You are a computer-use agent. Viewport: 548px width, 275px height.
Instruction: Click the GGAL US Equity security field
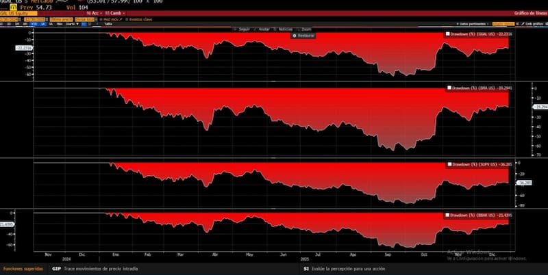pos(17,13)
